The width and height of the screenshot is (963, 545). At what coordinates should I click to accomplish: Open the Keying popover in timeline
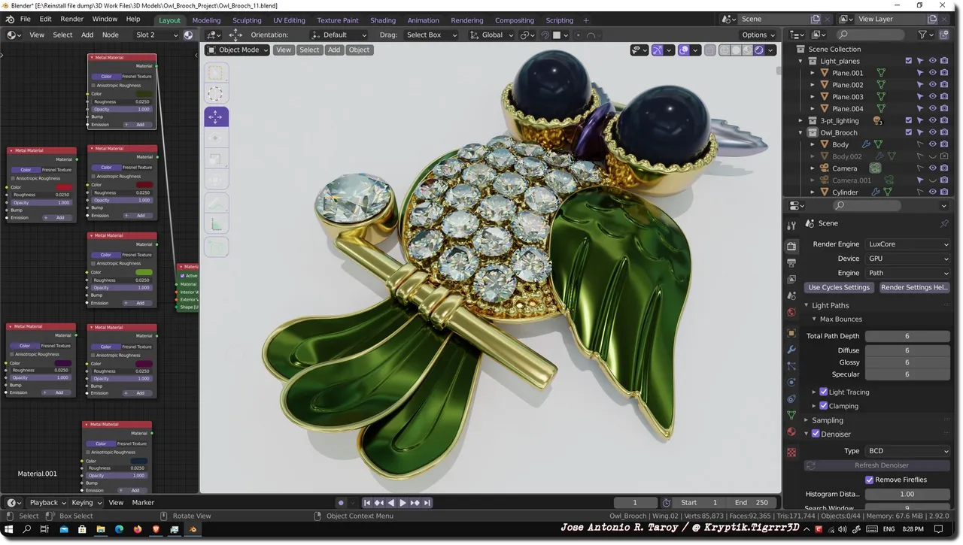(x=85, y=503)
